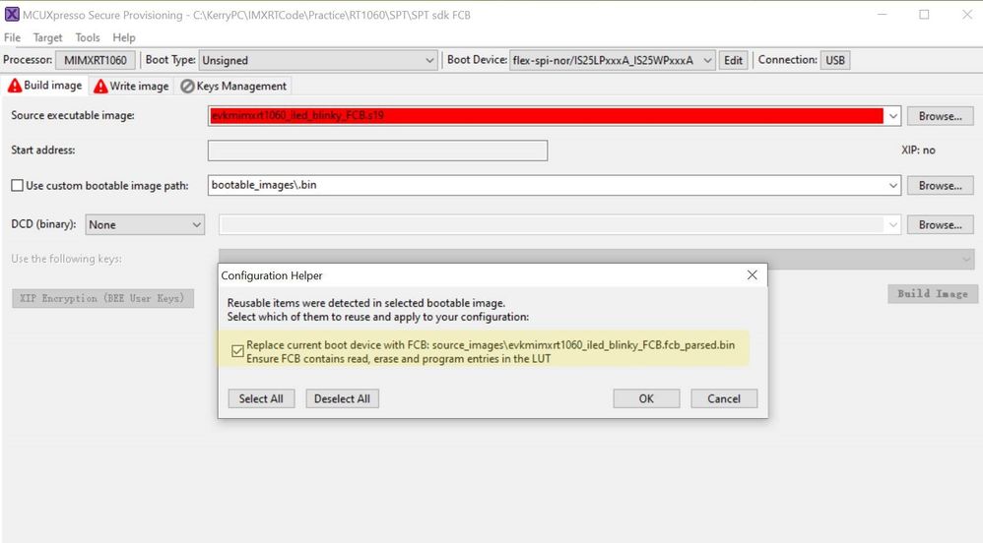
Task: Expand the Boot Device dropdown
Action: (612, 60)
